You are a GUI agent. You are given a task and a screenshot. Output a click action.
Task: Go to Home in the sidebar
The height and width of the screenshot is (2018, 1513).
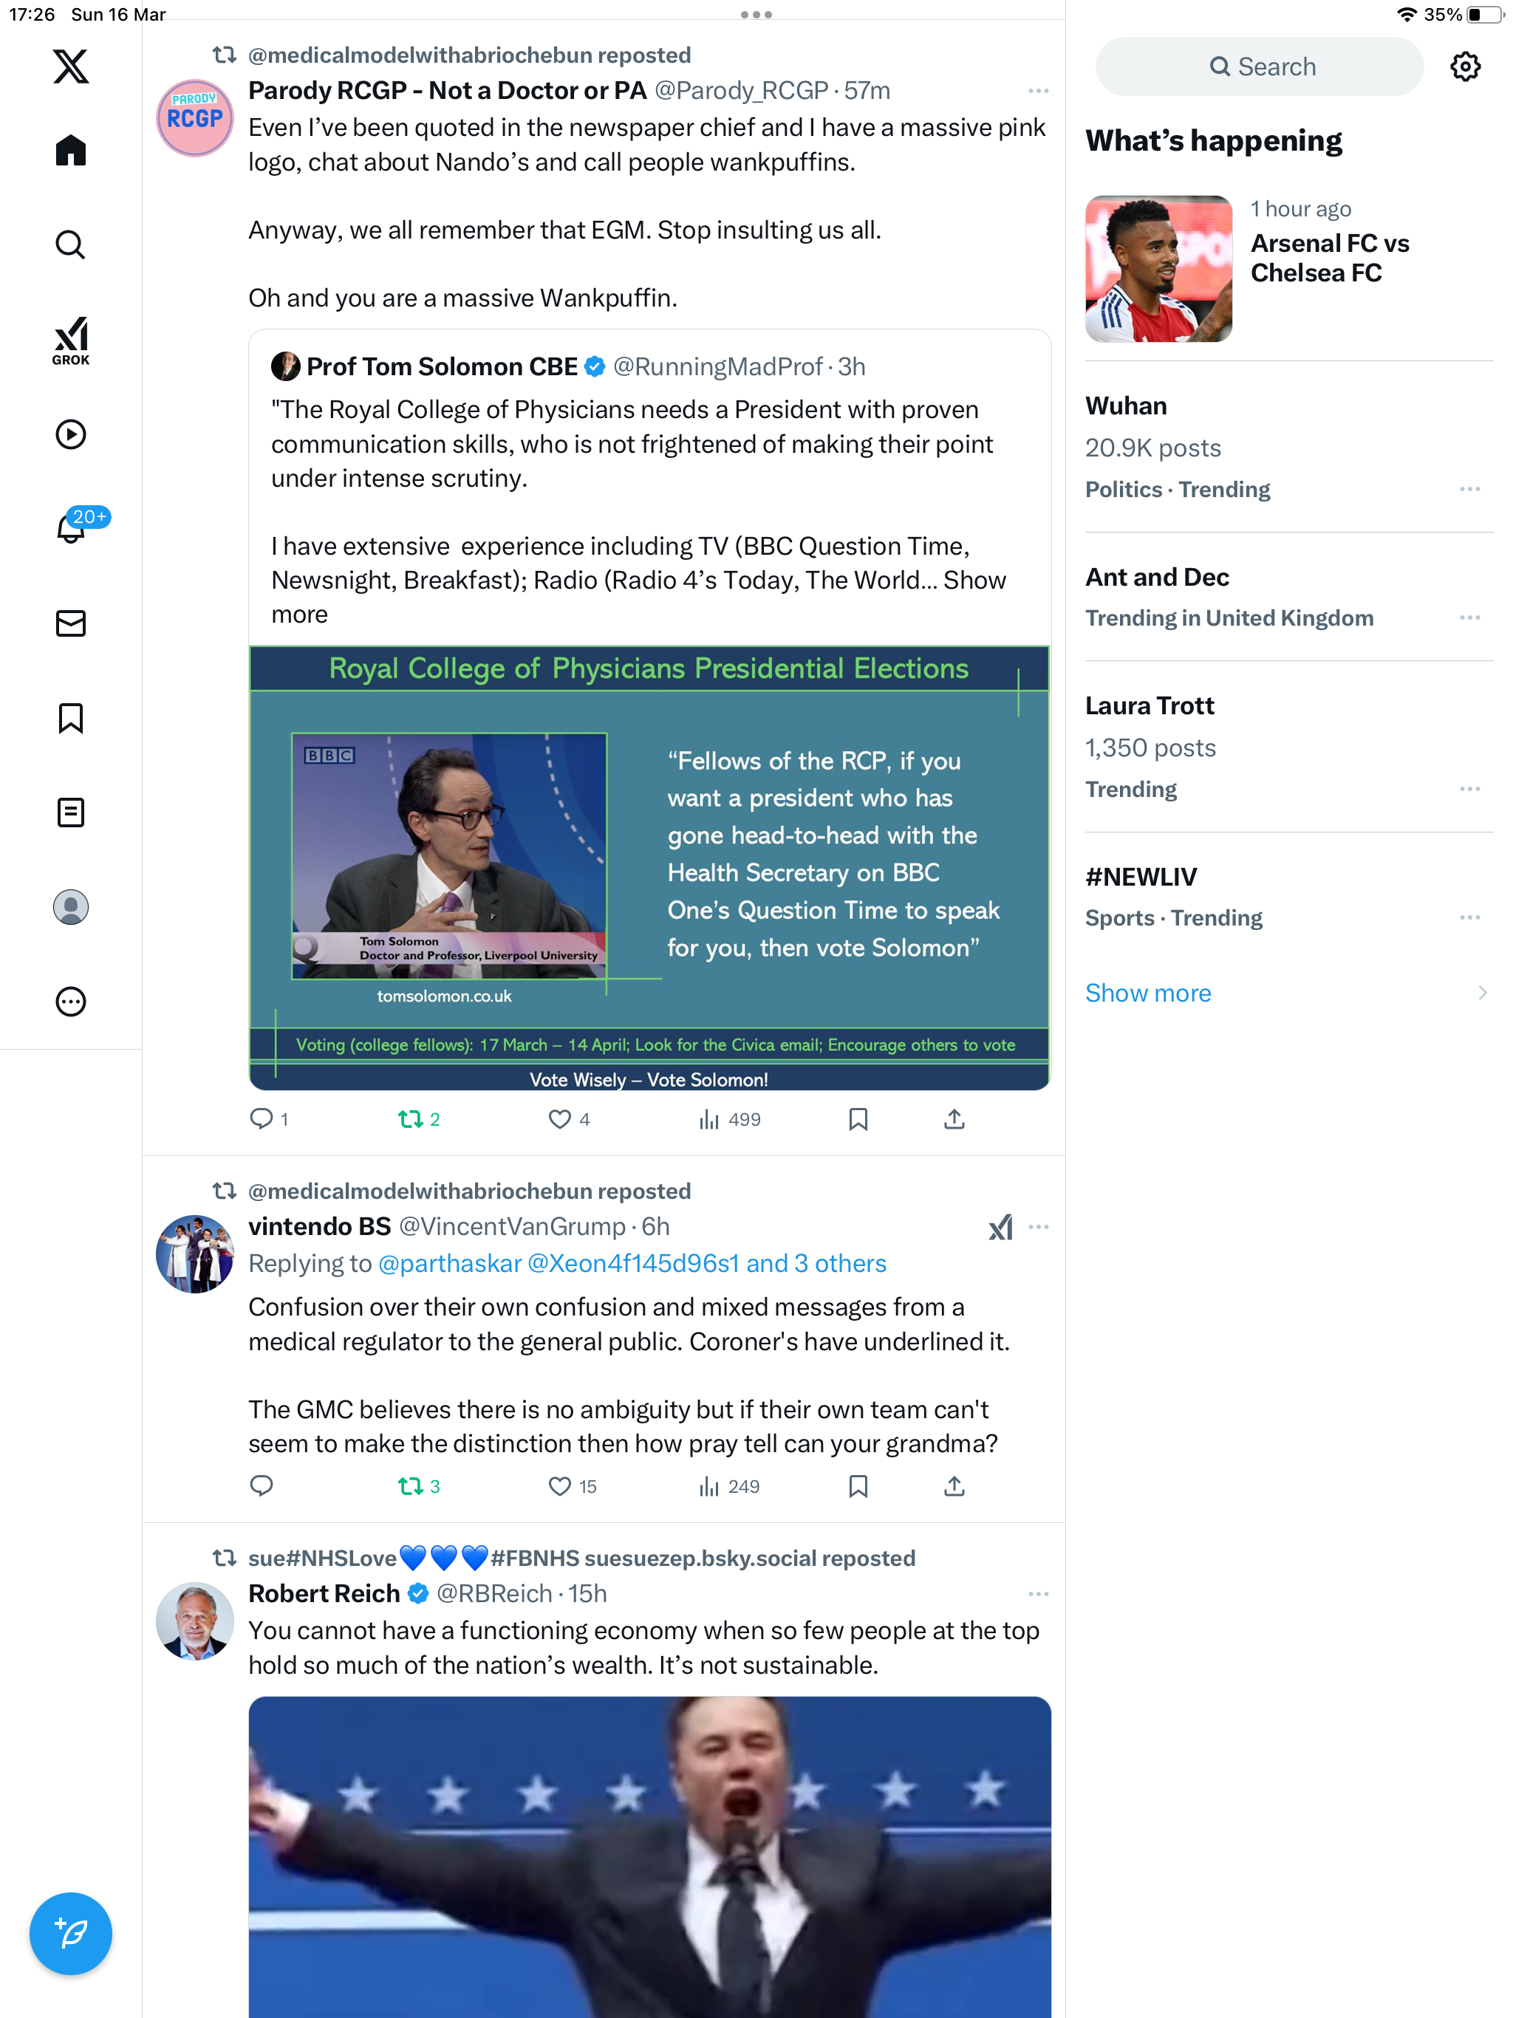pos(70,151)
